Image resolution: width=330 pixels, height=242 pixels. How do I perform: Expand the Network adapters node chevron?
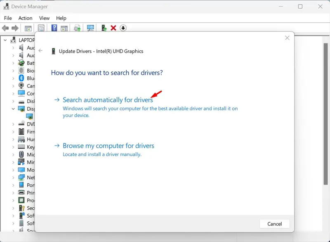coord(13,178)
